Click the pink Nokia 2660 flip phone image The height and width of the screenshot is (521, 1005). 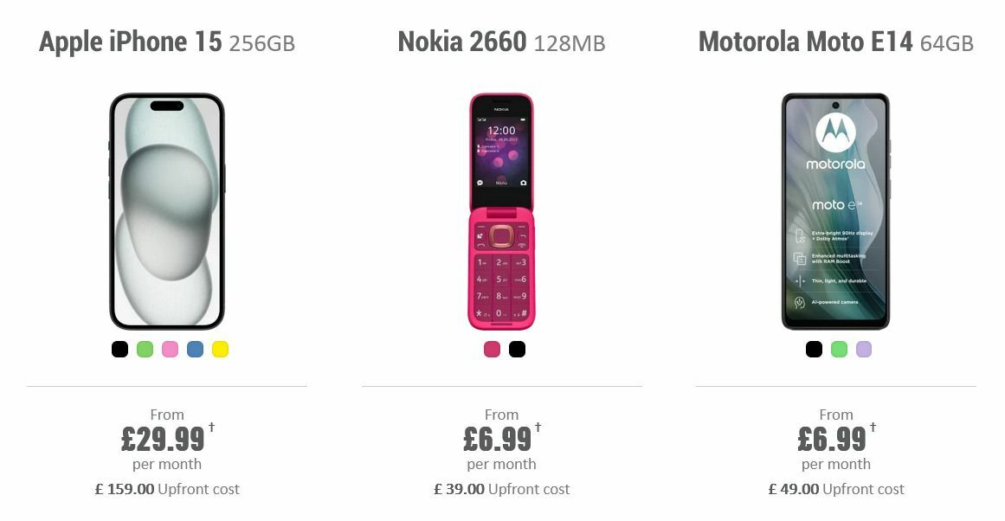pos(502,208)
